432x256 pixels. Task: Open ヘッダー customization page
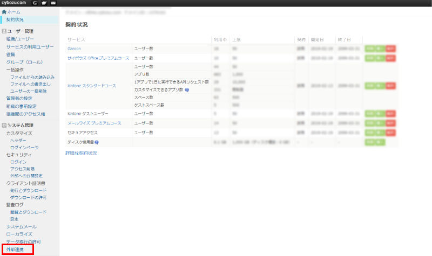18,141
